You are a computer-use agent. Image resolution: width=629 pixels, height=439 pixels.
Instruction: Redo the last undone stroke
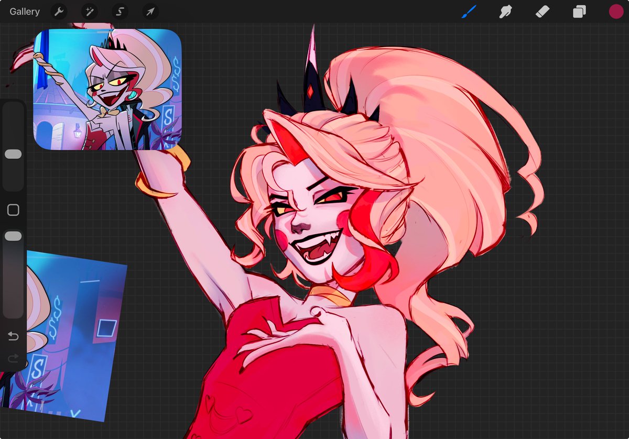[x=13, y=358]
